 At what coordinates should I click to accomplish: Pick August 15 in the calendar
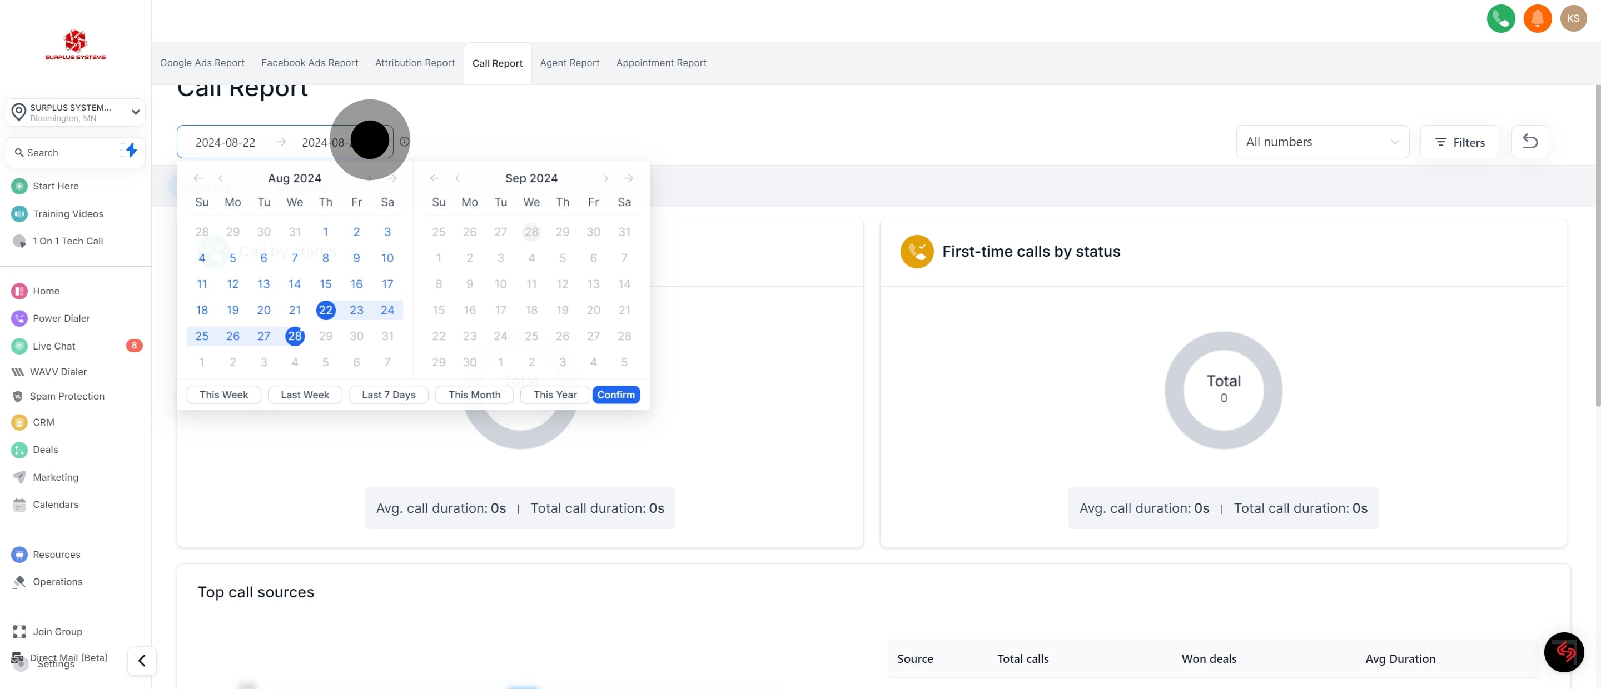(x=325, y=284)
